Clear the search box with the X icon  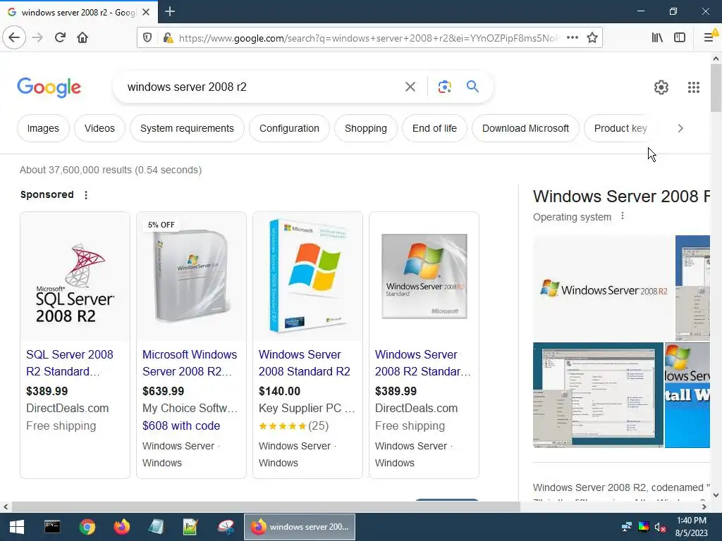point(410,87)
